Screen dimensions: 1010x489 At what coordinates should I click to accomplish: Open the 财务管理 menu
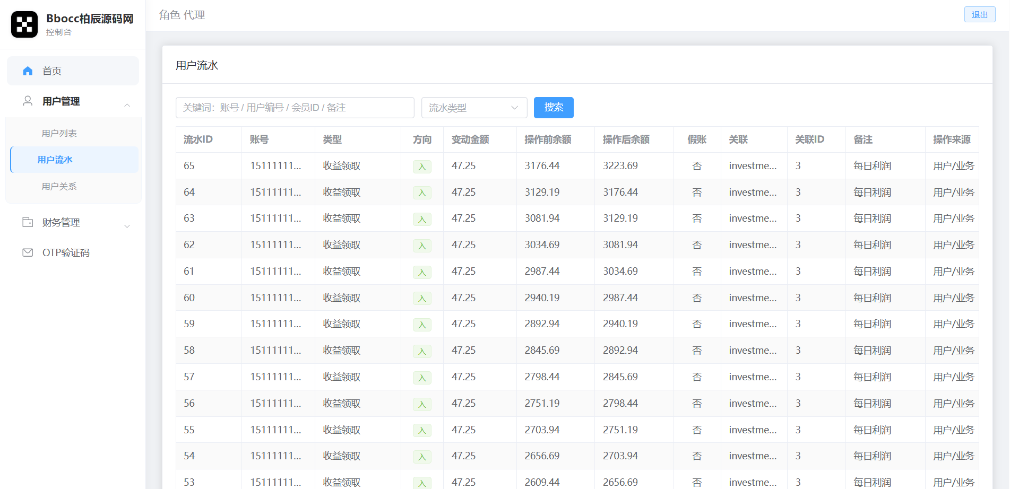73,222
